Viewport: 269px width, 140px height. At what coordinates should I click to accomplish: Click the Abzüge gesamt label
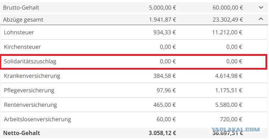(23, 20)
